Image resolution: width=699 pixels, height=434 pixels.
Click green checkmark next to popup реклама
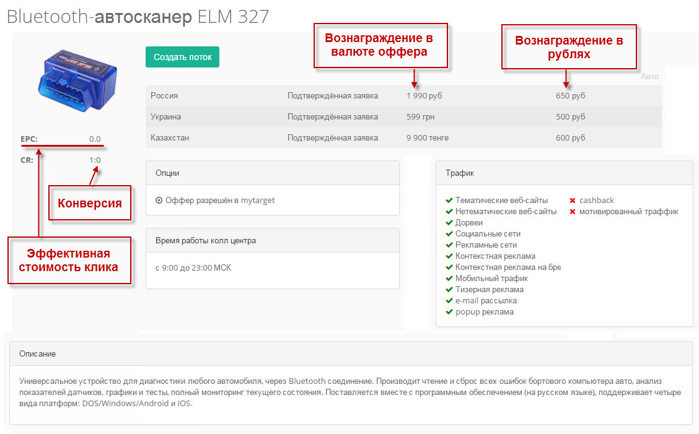tap(449, 312)
